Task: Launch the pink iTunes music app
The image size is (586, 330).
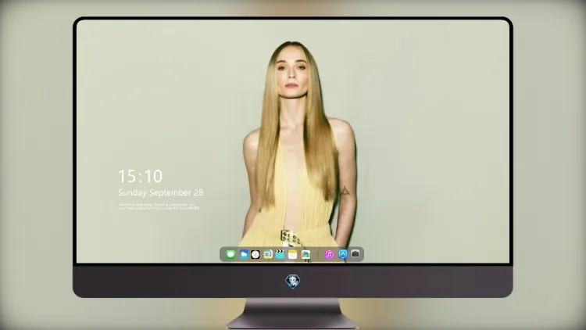Action: coord(329,254)
